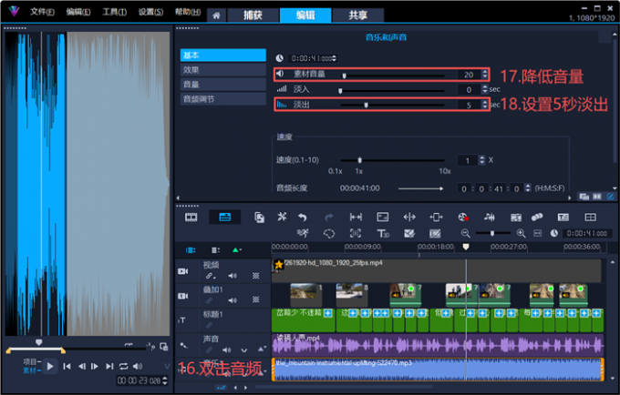Screen dimensions: 620x395
Task: Mute the 声音 voice track
Action: (x=227, y=349)
